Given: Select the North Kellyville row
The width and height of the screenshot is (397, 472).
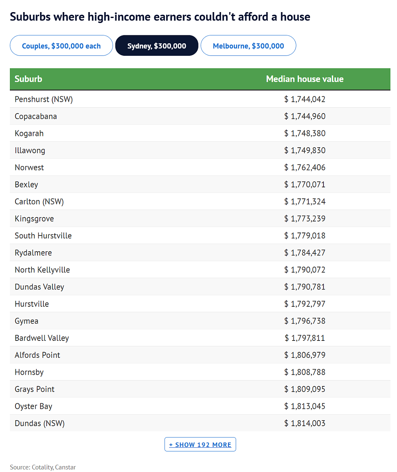Looking at the screenshot, I should 200,270.
